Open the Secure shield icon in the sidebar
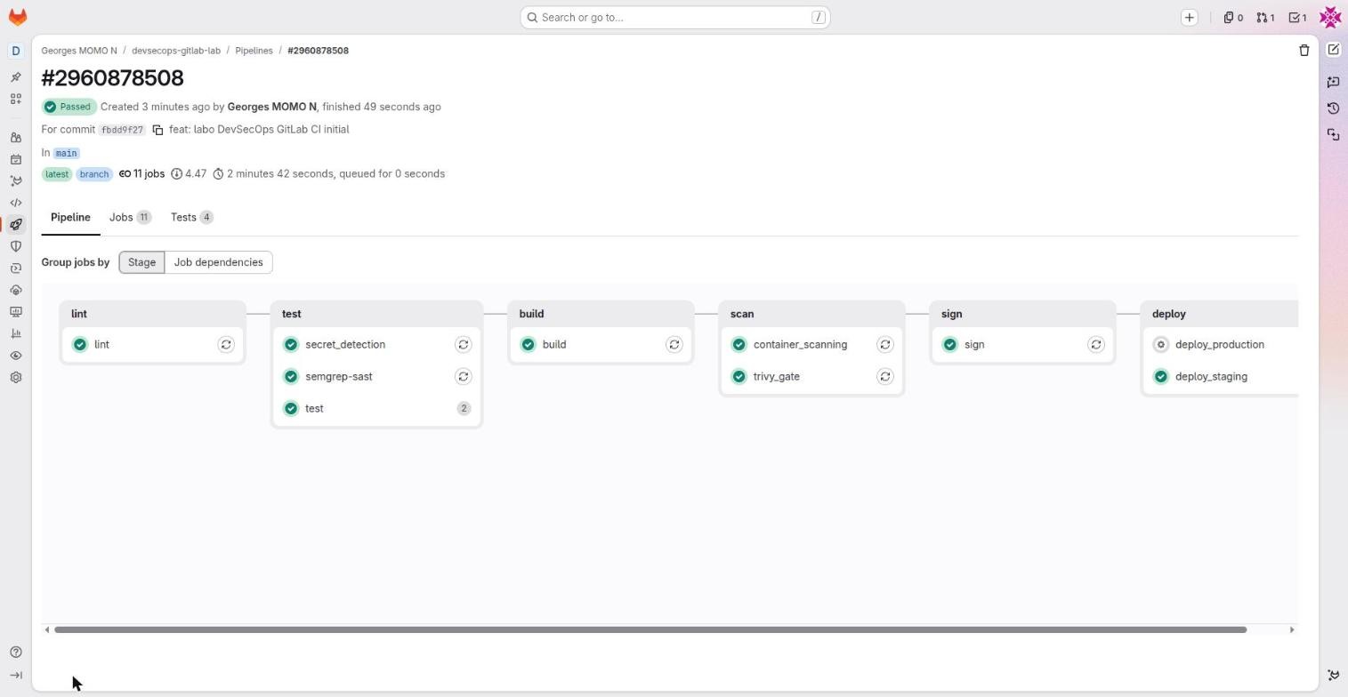Screen dimensions: 1348x697 pos(15,246)
